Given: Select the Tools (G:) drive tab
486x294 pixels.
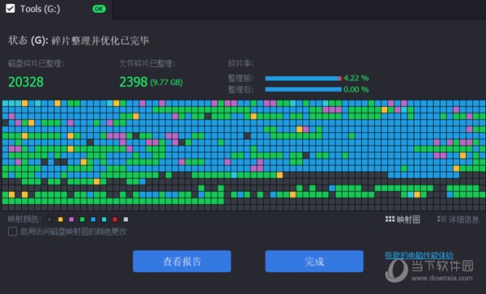Looking at the screenshot, I should [x=56, y=9].
